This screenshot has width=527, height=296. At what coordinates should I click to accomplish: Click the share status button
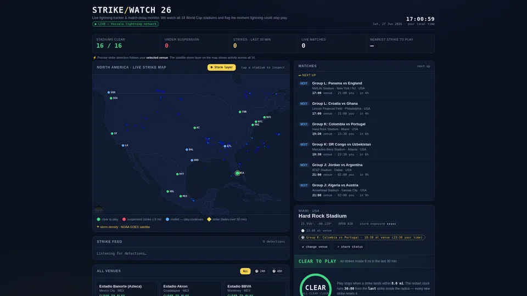point(350,247)
